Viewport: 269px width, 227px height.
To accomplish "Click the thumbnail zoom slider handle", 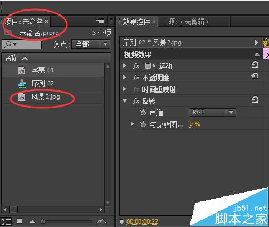I will click(x=43, y=221).
